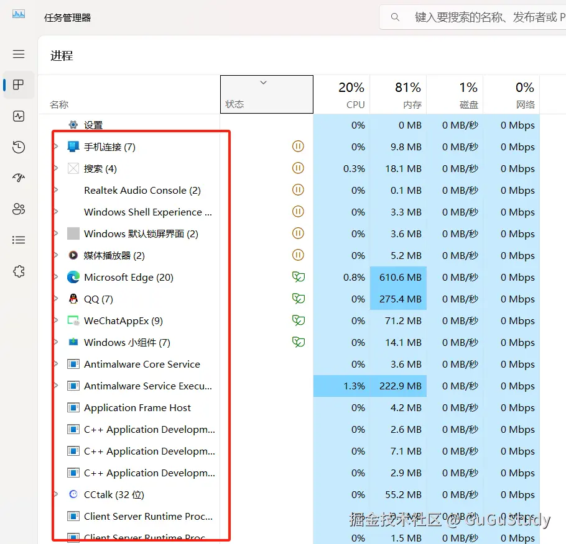Click the Microsoft Edge icon

[x=73, y=277]
